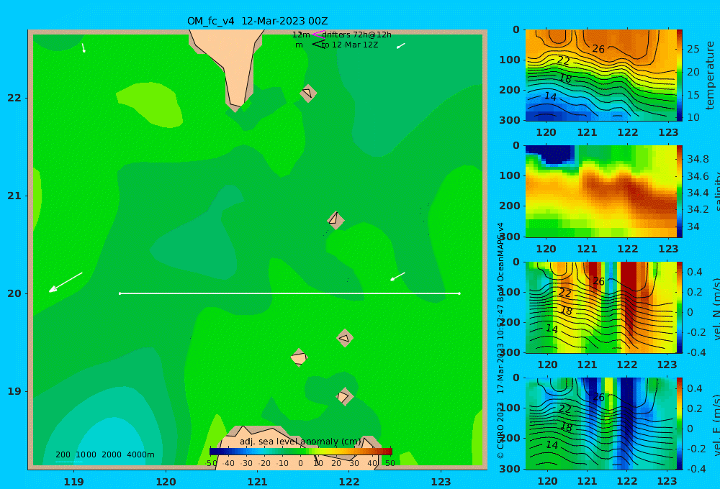720x489 pixels.
Task: Click the '200 1000 2000 4000m' depth legend
Action: coord(105,454)
